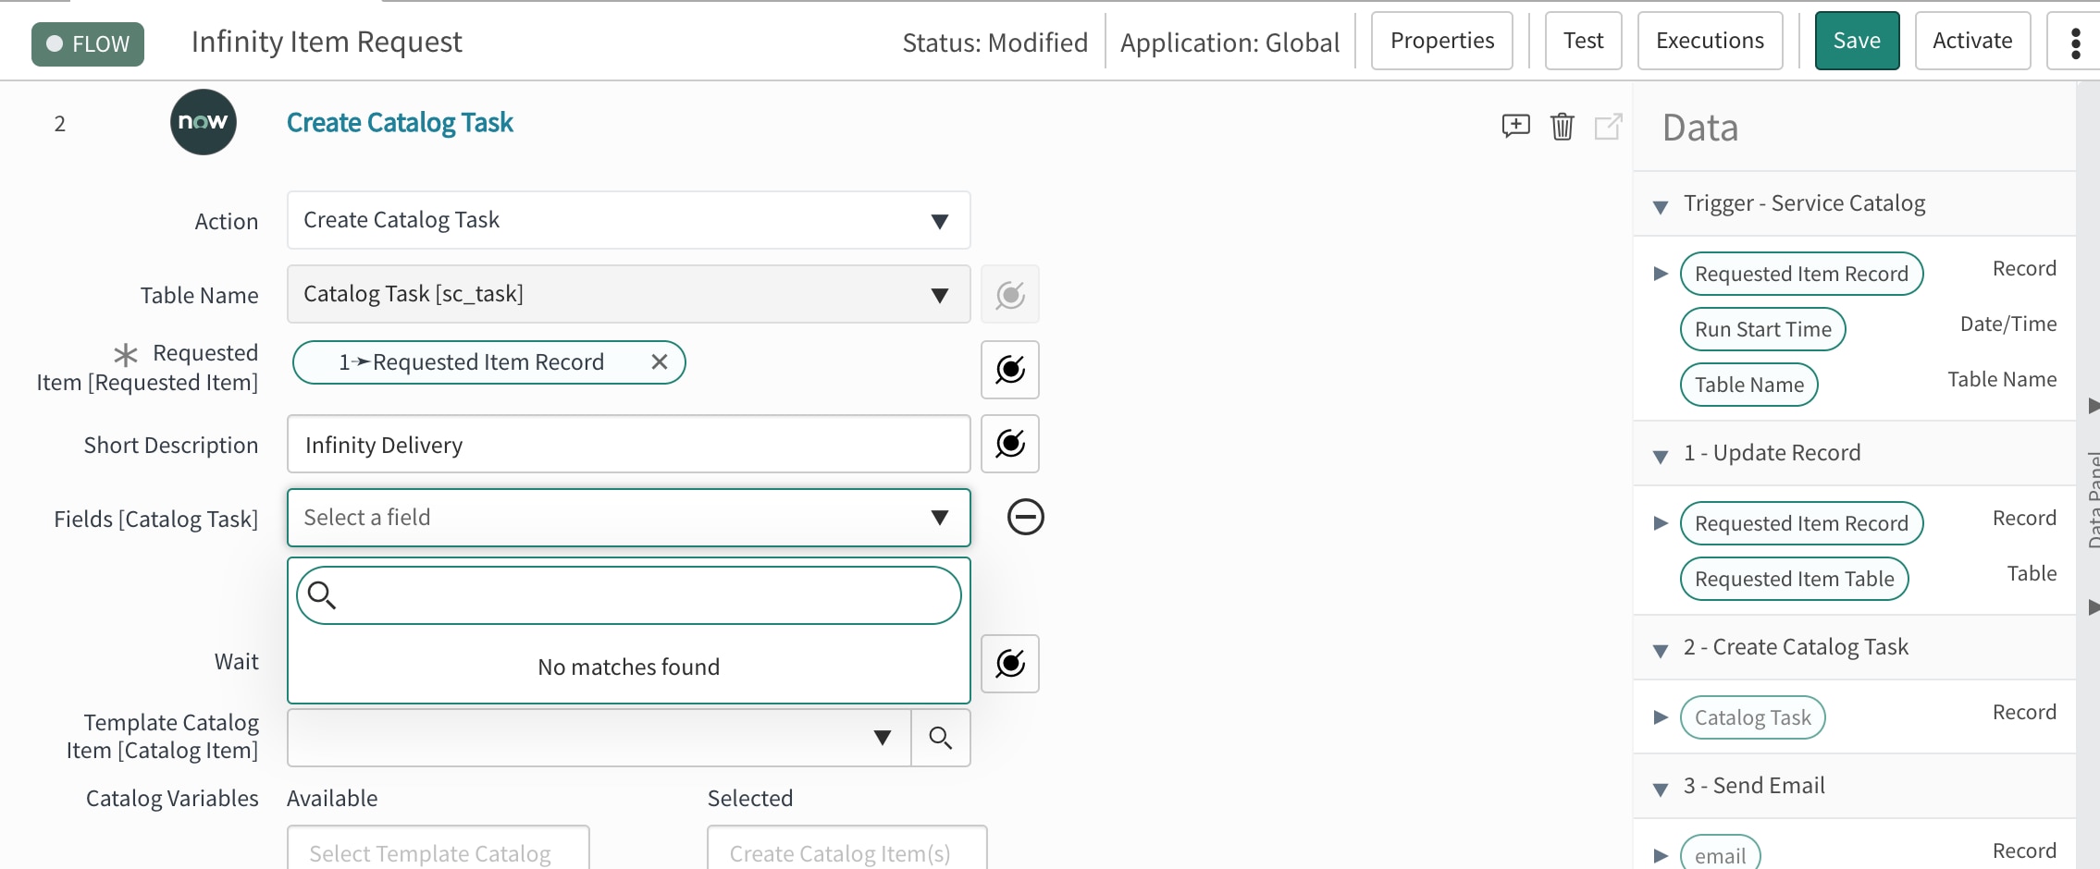This screenshot has height=869, width=2100.
Task: Click the Short Description input field
Action: pos(629,444)
